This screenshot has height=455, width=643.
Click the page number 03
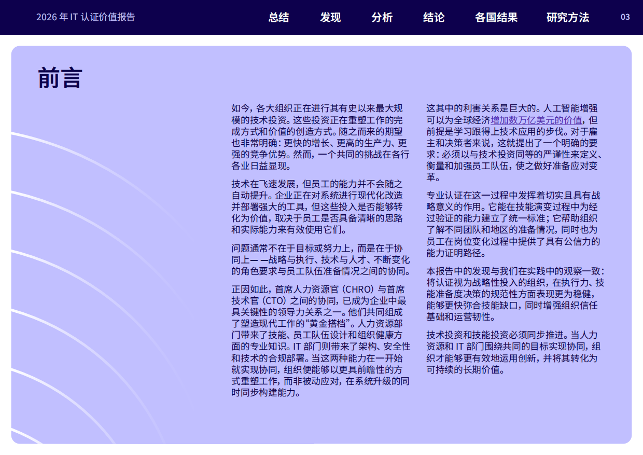tap(625, 17)
